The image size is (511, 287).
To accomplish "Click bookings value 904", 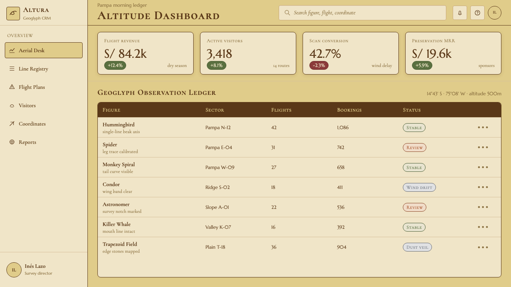I will coord(342,247).
